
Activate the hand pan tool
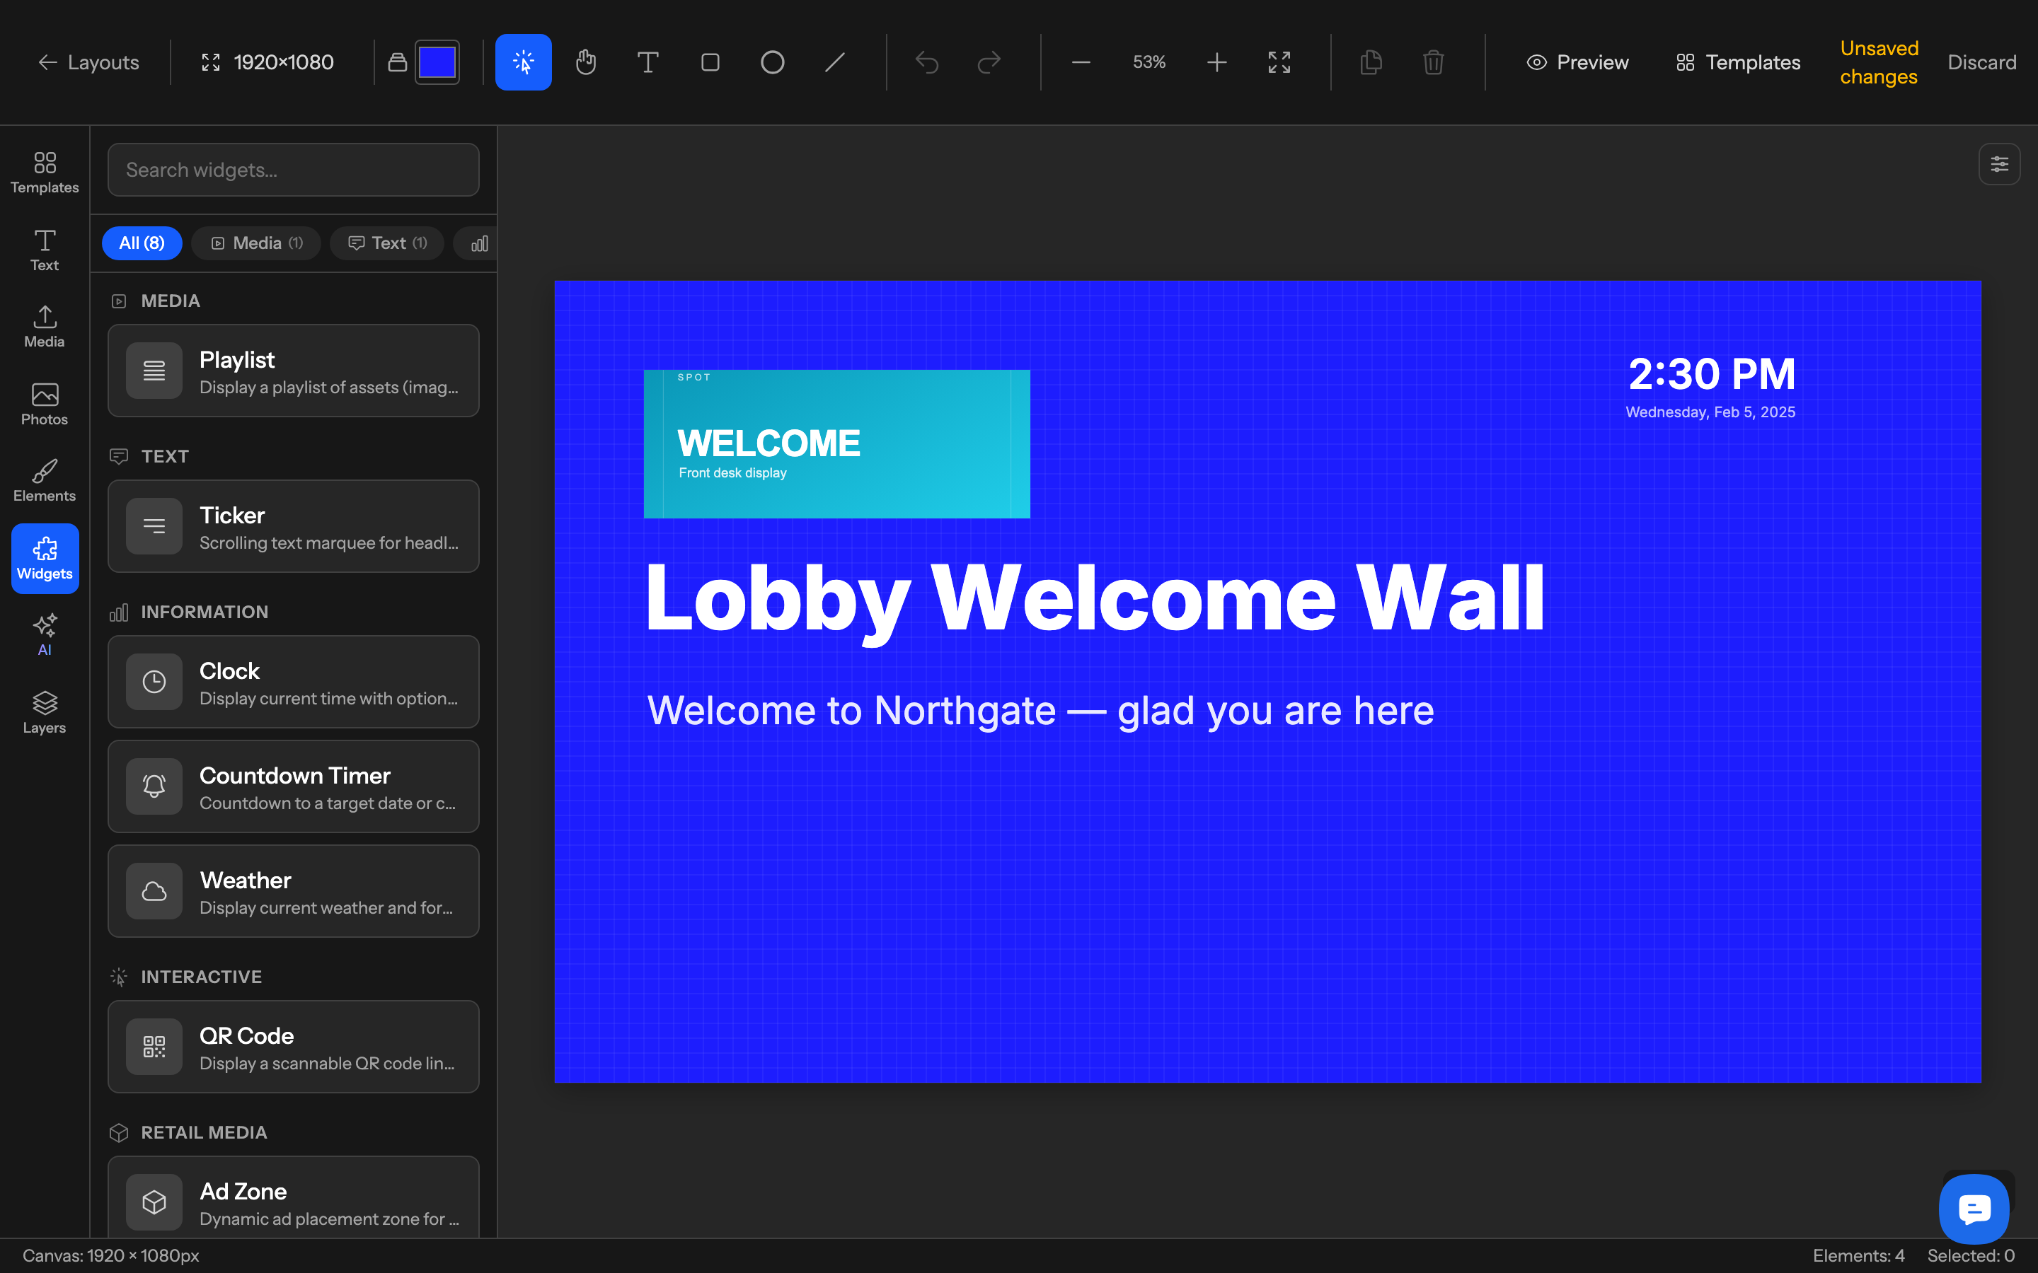click(585, 62)
